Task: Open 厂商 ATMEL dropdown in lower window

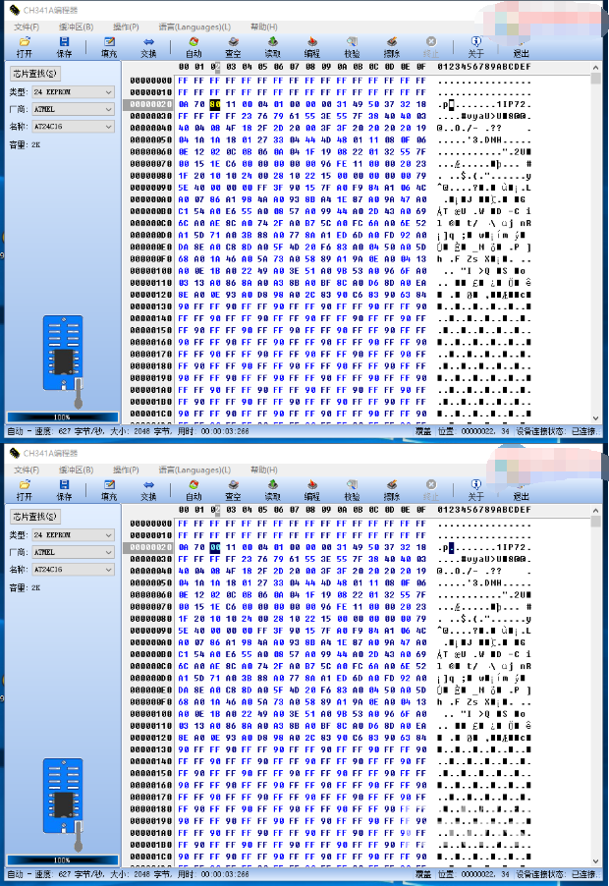Action: click(x=73, y=552)
